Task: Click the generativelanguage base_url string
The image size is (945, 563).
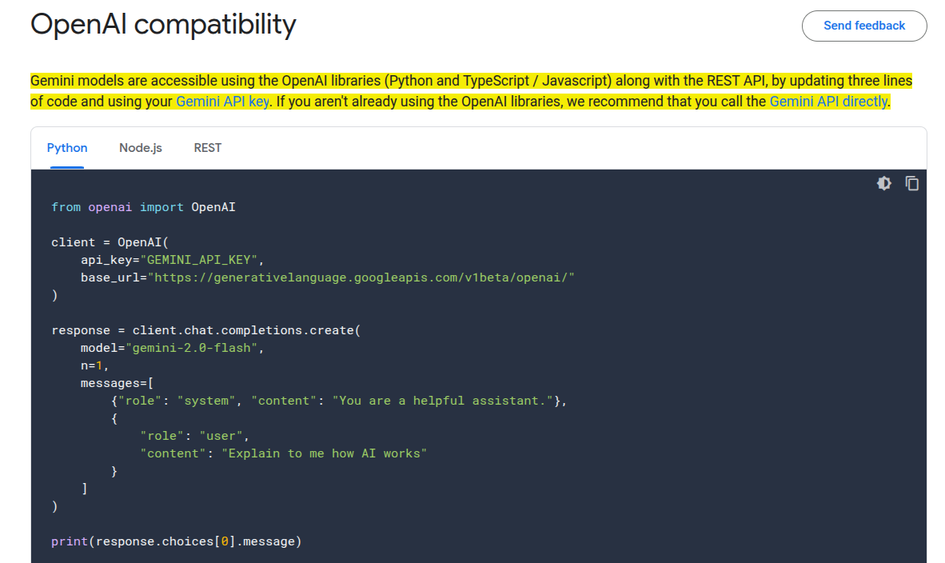Action: coord(361,278)
